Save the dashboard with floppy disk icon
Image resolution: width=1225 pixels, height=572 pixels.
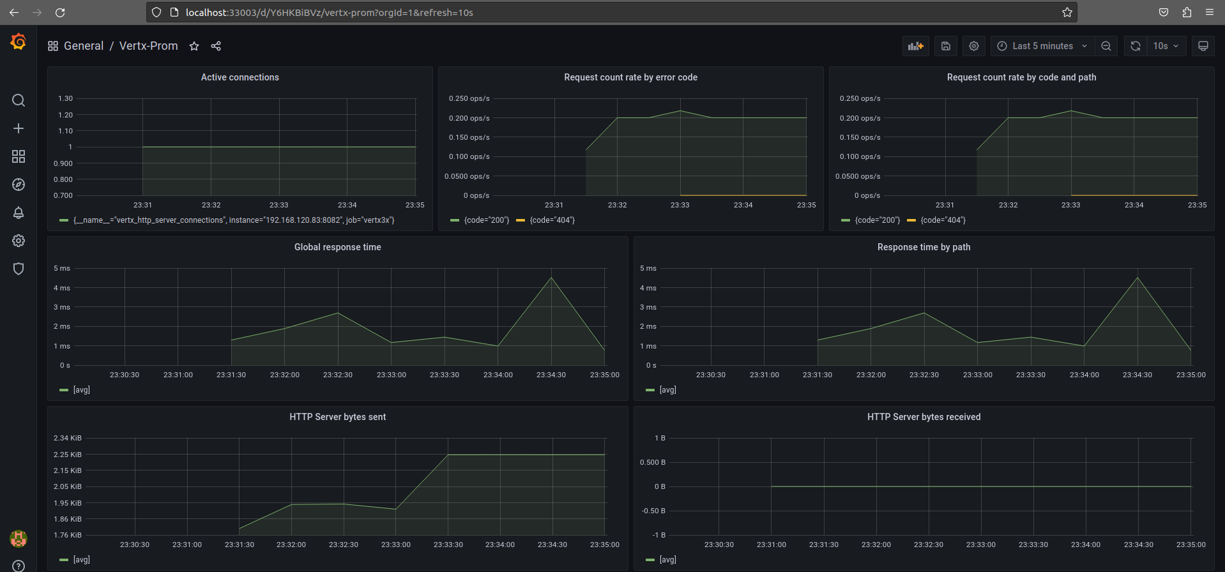(x=946, y=46)
